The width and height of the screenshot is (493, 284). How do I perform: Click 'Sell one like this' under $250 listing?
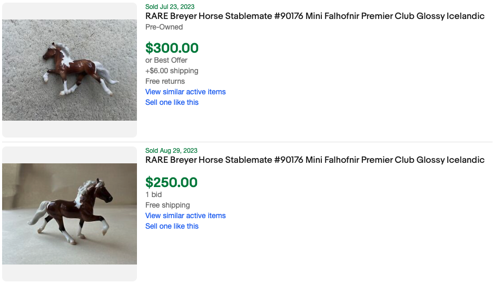point(172,226)
